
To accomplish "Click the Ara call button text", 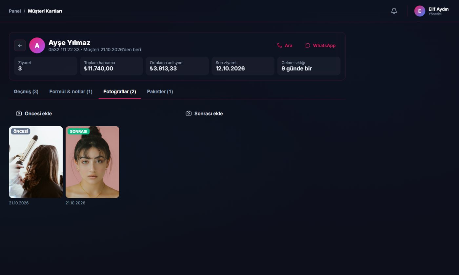I will (x=289, y=46).
